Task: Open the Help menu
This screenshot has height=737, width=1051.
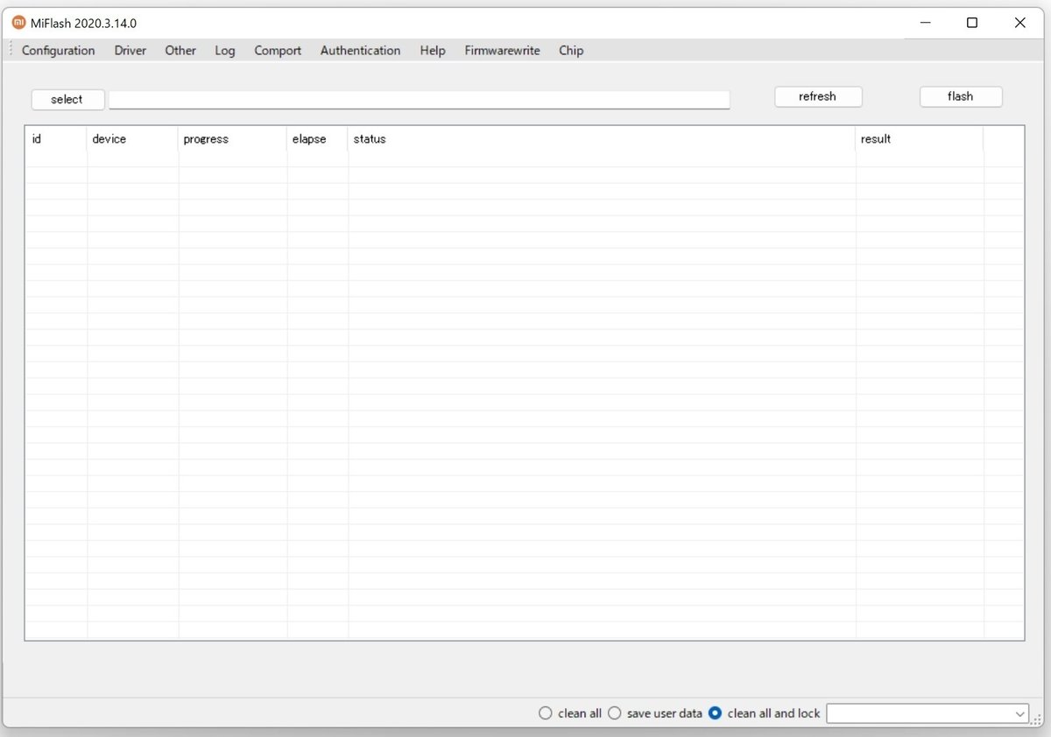Action: (x=433, y=51)
